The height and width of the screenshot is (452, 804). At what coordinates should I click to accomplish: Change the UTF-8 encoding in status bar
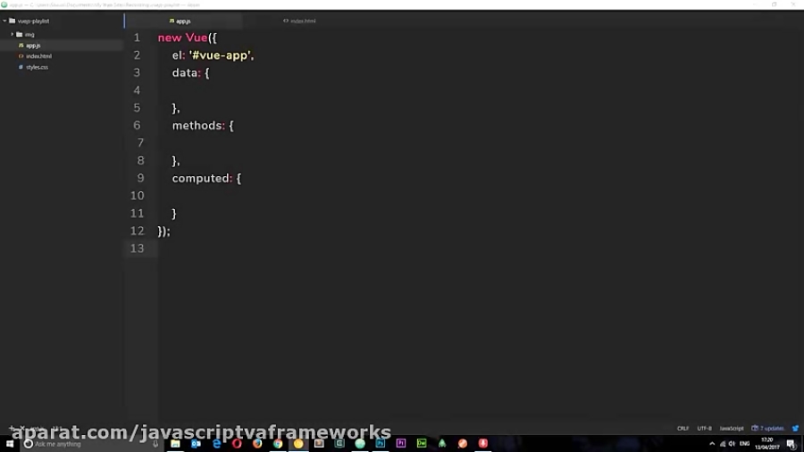click(704, 429)
